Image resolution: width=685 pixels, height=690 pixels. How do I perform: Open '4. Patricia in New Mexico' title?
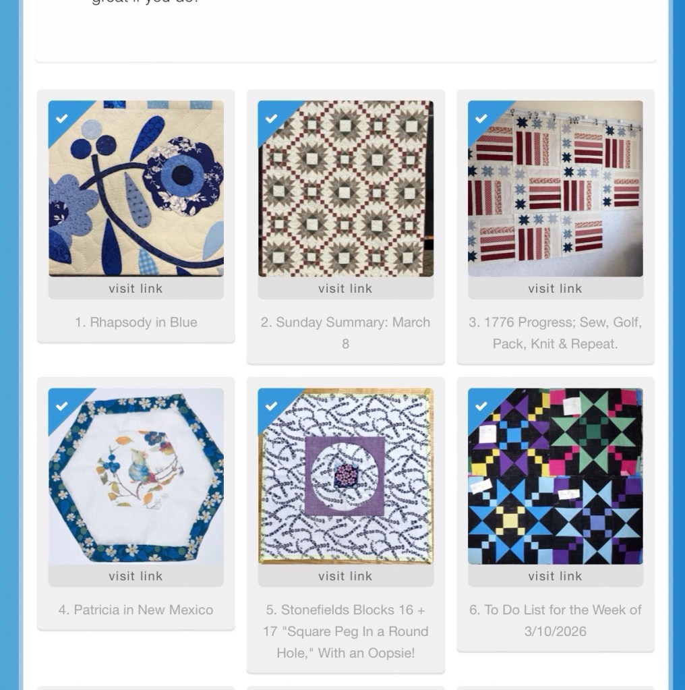pyautogui.click(x=136, y=610)
